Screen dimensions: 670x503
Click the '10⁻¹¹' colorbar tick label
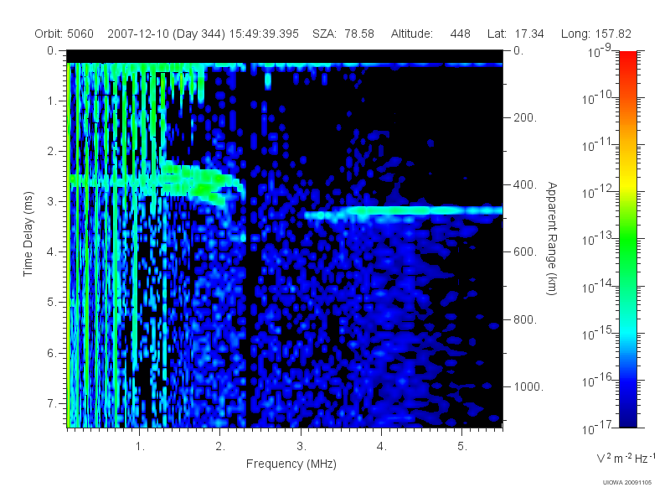pos(599,145)
